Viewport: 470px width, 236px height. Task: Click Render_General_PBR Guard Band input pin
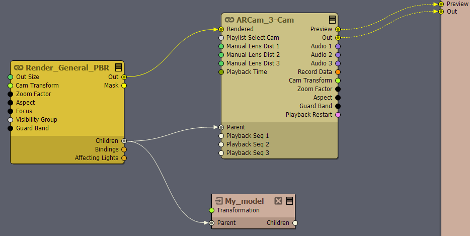pyautogui.click(x=11, y=128)
